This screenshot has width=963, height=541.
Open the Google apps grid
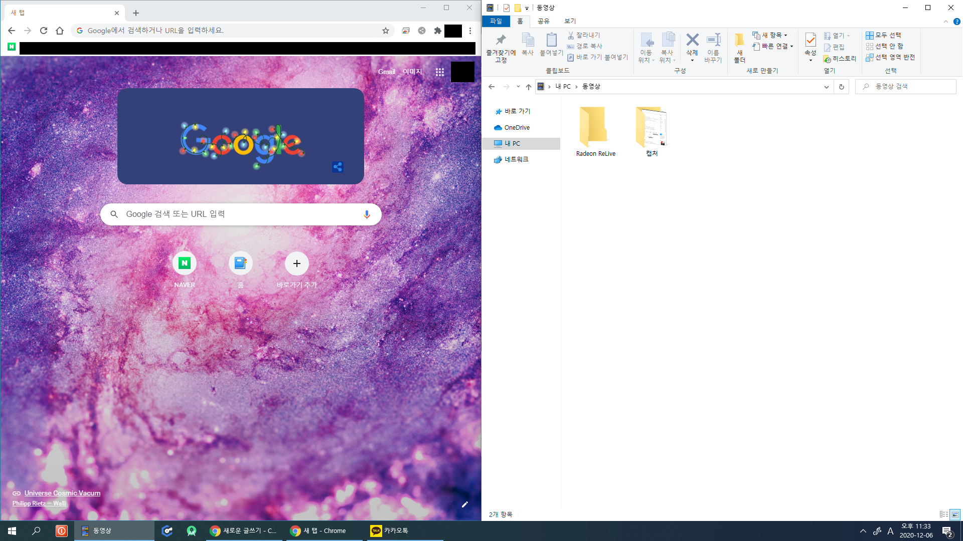[440, 72]
